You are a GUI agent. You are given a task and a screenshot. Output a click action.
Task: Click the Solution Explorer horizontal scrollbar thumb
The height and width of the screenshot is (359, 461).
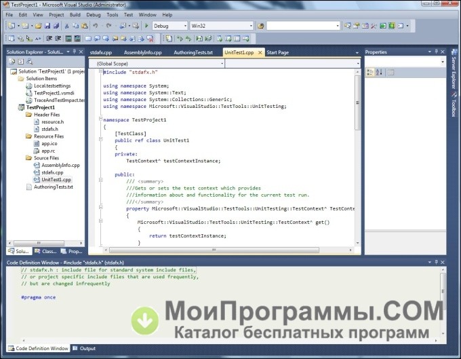pos(39,243)
